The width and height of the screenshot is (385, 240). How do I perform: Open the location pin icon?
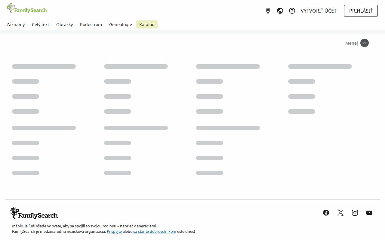click(x=268, y=11)
